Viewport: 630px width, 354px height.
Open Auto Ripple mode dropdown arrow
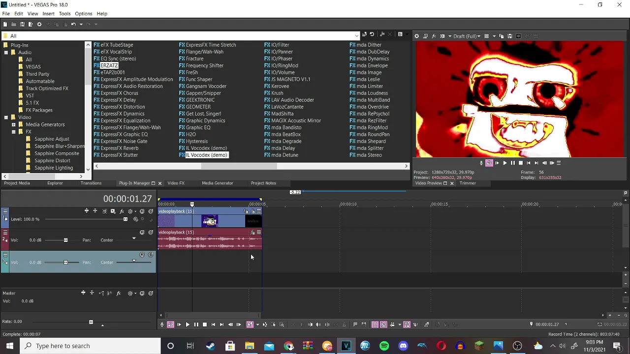[399, 324]
